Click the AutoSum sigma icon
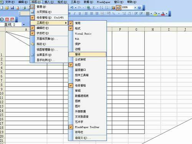This screenshot has height=144, width=192. (x=94, y=8)
